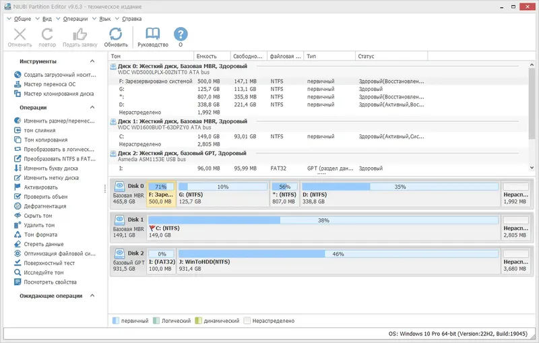Sort by the Статус column header
The width and height of the screenshot is (539, 343).
391,56
